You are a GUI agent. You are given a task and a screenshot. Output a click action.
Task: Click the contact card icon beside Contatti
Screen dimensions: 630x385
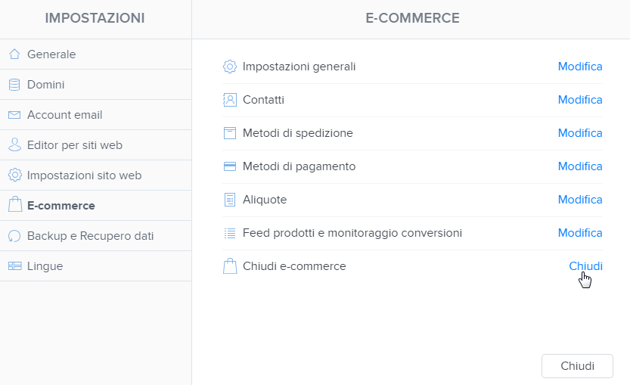click(230, 100)
